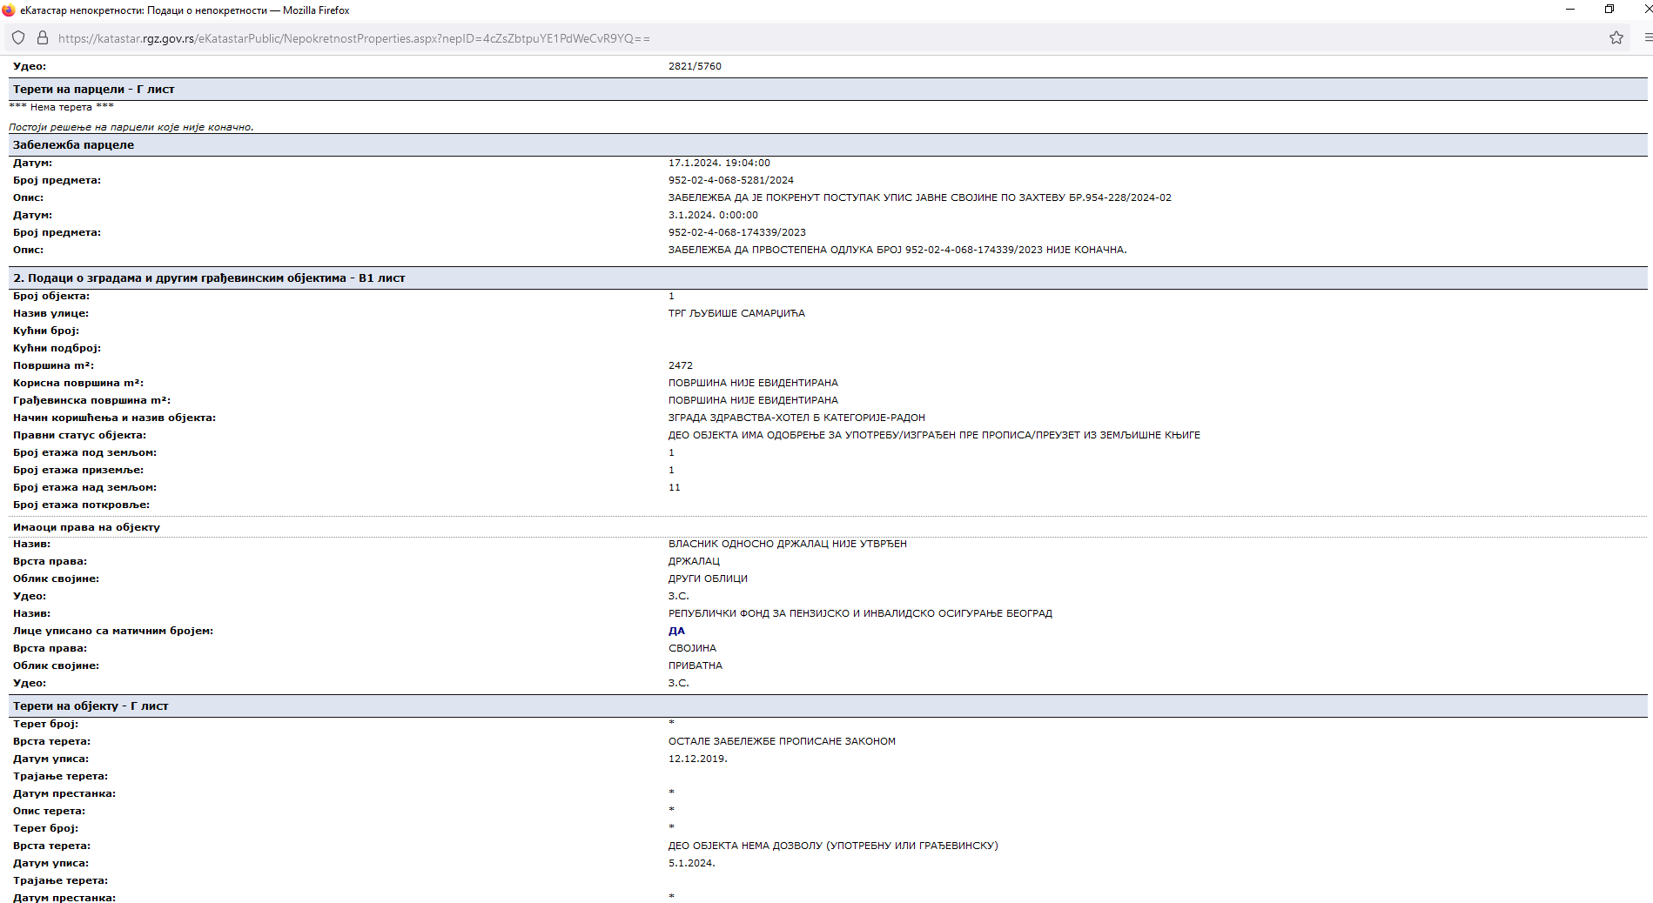Open the Firefox application menu
Viewport: 1653px width, 903px height.
pos(1647,38)
